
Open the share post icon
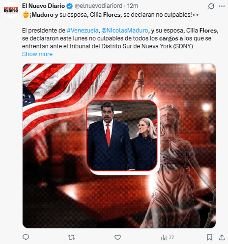tap(222, 238)
